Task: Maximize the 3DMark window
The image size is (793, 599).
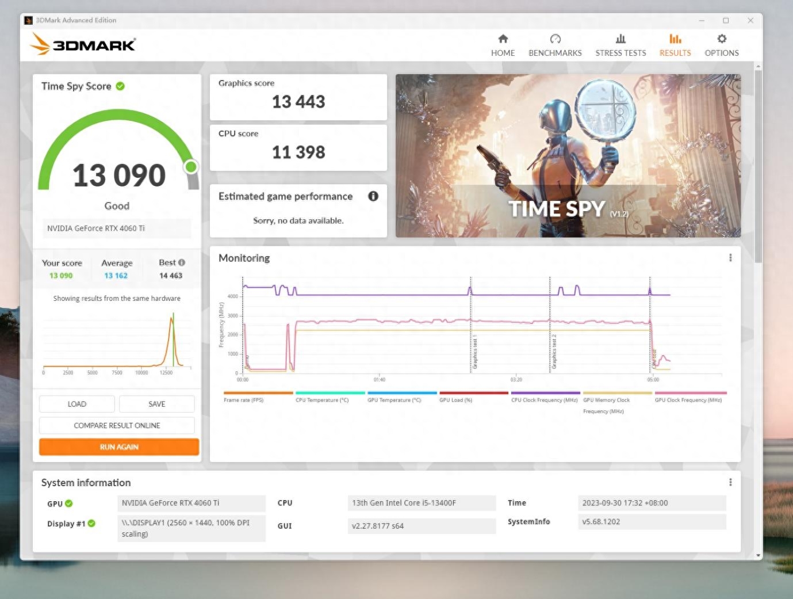Action: tap(726, 20)
